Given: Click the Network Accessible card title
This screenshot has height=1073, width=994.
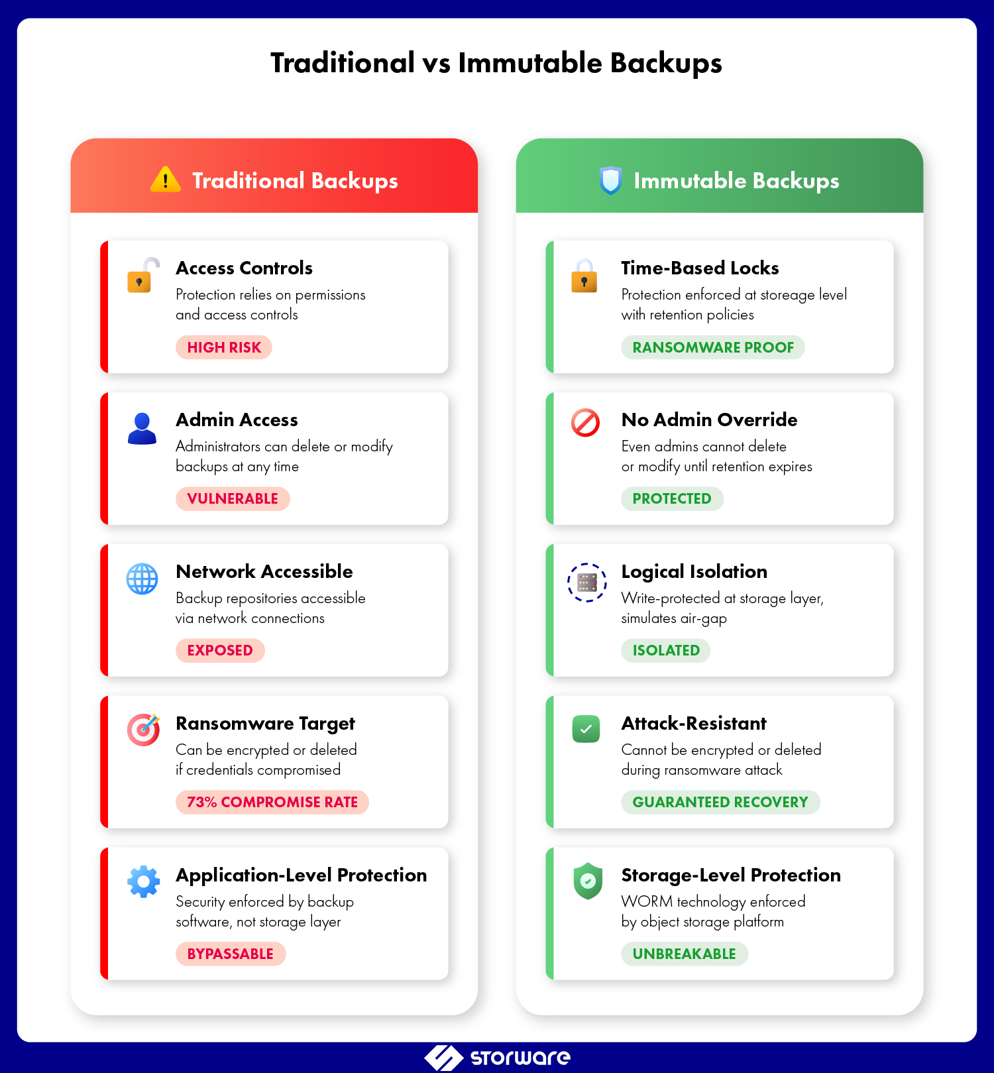Looking at the screenshot, I should click(264, 571).
